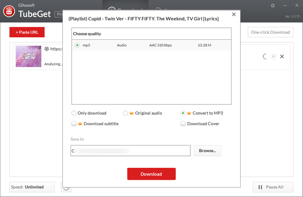Screen dimensions: 303x197
Task: Click in the Save to path field
Action: pos(131,151)
